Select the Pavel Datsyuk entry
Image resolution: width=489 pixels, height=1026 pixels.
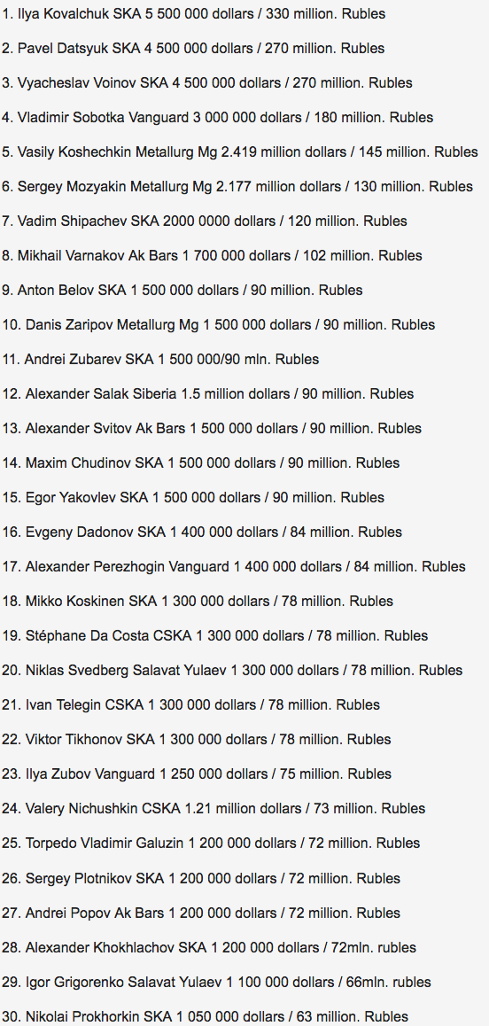point(194,49)
